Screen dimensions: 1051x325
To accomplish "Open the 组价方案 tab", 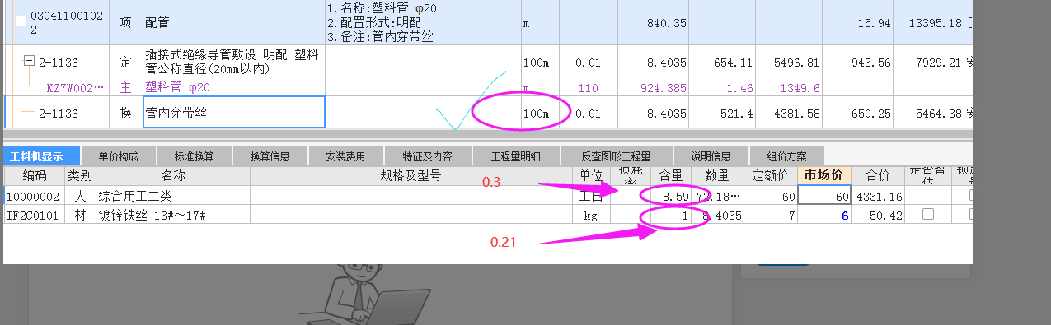I will (786, 156).
